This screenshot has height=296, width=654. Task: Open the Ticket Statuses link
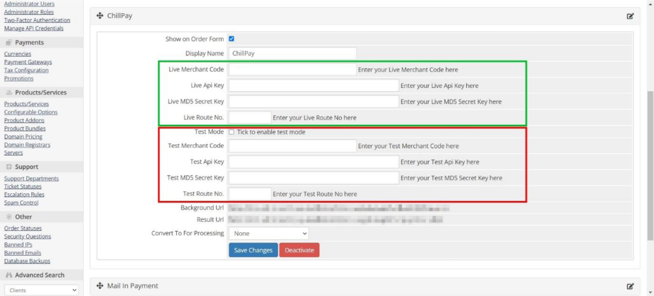tap(23, 186)
